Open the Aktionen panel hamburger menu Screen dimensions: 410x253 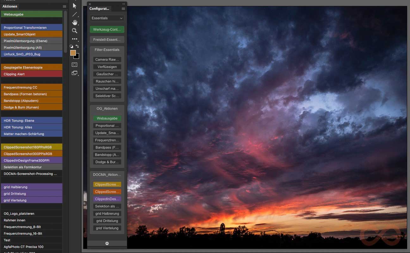coord(65,6)
